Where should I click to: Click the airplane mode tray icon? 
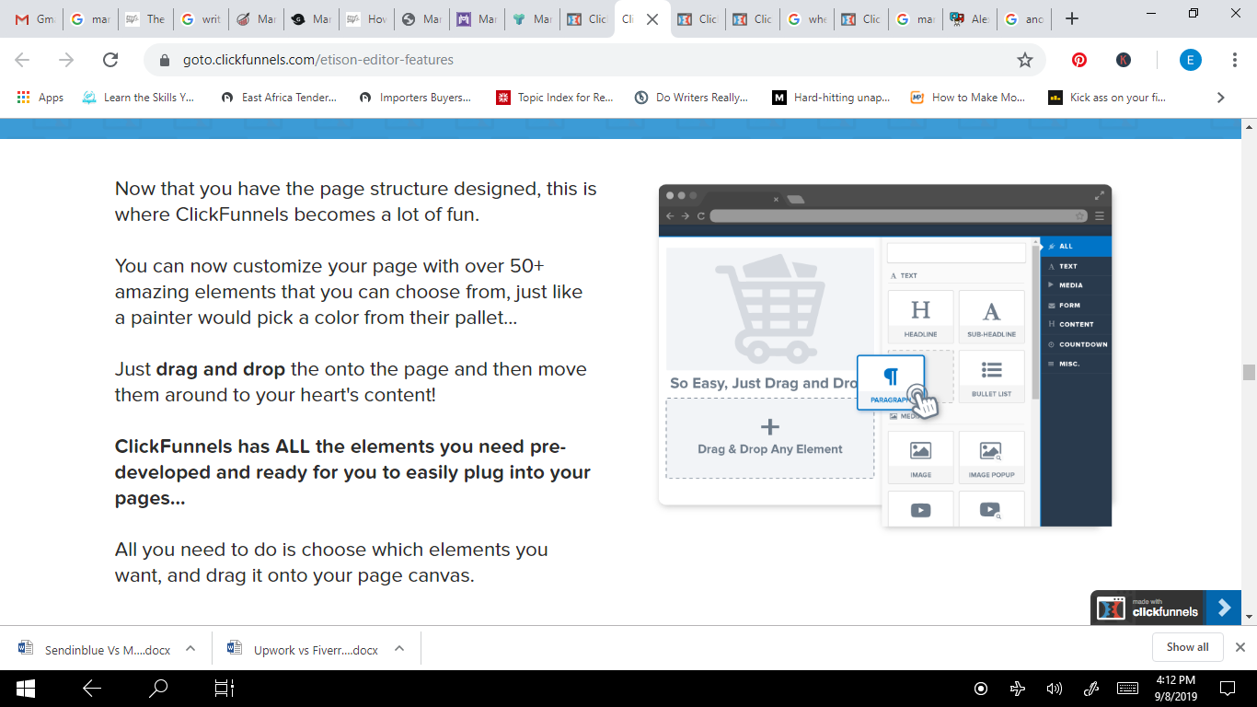click(1018, 689)
